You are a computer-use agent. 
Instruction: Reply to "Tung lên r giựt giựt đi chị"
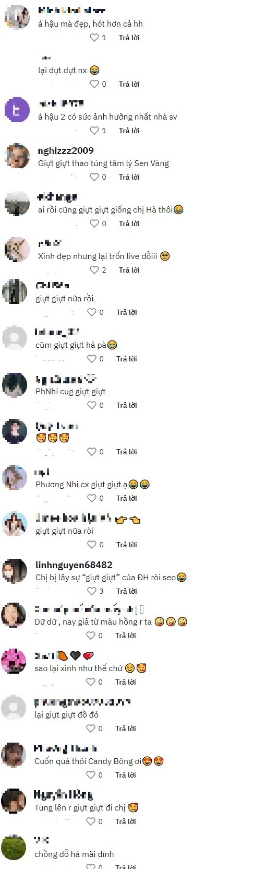tap(125, 821)
